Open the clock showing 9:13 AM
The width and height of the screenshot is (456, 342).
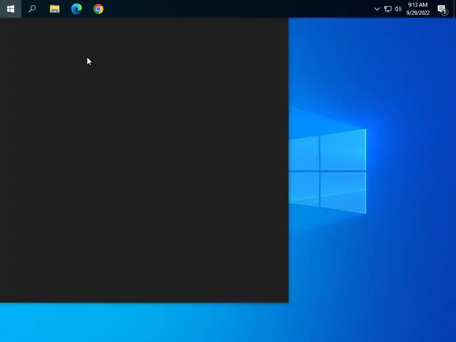[x=418, y=9]
